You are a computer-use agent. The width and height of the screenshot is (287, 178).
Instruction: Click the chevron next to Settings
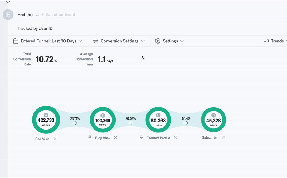[x=182, y=41]
